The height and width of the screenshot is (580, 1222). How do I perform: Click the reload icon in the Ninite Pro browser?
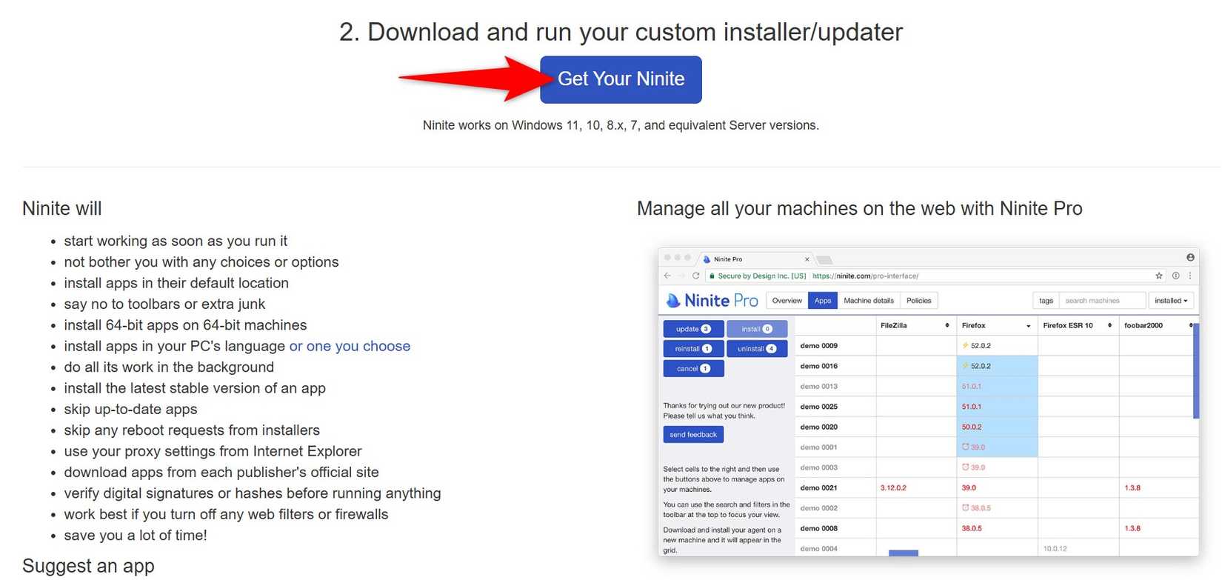tap(696, 276)
